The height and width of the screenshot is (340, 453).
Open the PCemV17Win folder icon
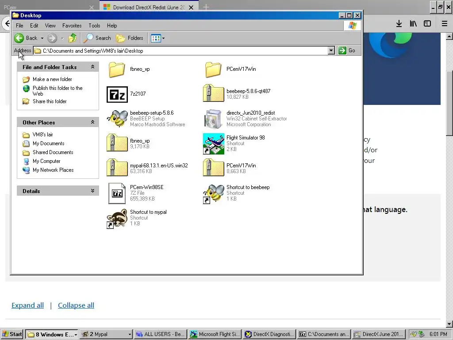coord(213,70)
